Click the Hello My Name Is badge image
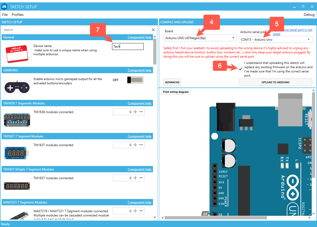This screenshot has height=227, width=317. pos(17,54)
